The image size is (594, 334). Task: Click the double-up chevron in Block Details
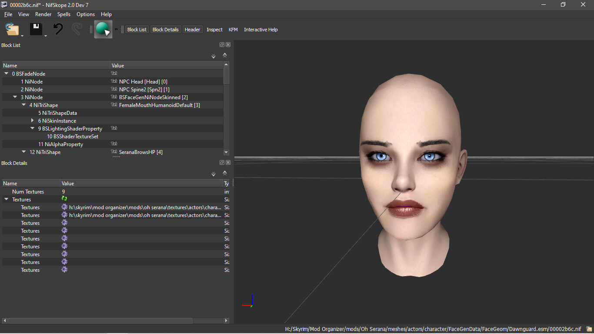[225, 173]
